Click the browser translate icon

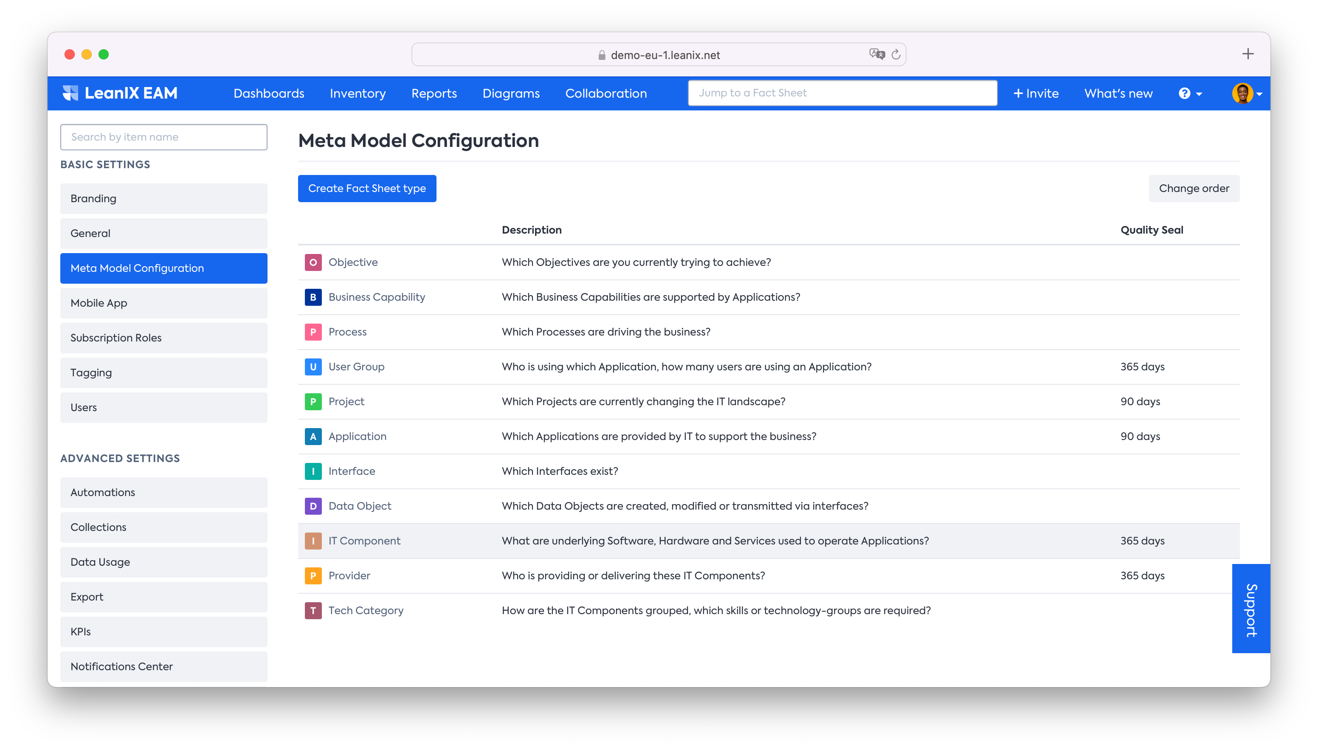[877, 55]
